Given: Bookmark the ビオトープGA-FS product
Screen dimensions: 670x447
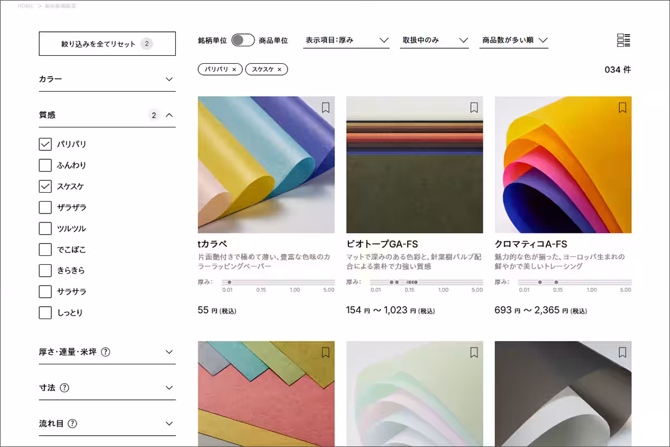Looking at the screenshot, I should [x=473, y=107].
